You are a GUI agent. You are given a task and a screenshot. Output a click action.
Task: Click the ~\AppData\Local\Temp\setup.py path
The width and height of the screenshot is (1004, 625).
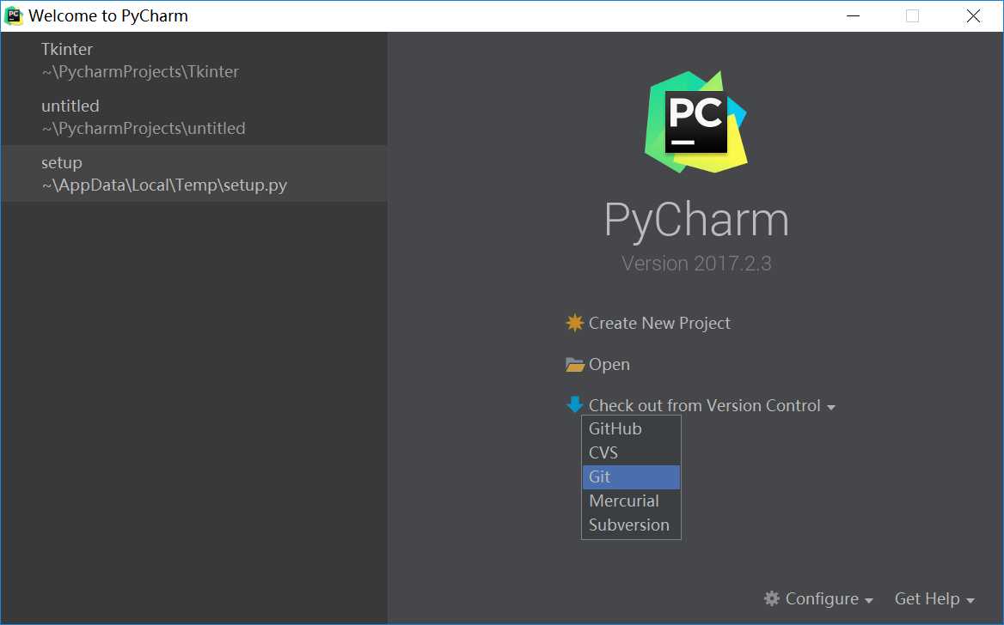click(164, 185)
